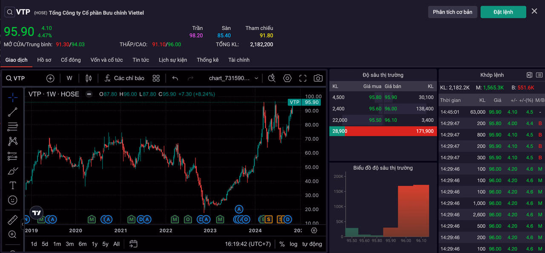Open the W timeframe interval dropdown
This screenshot has width=545, height=253.
click(69, 78)
